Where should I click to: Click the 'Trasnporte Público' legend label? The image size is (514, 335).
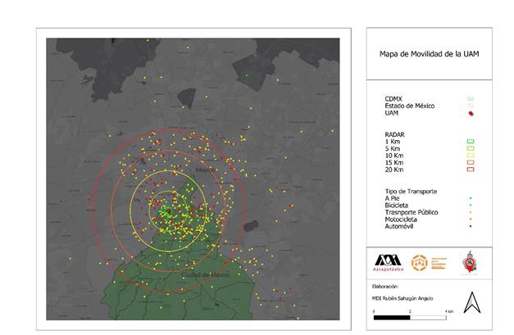[412, 212]
